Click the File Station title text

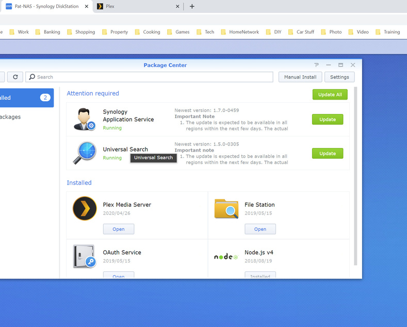coord(259,205)
